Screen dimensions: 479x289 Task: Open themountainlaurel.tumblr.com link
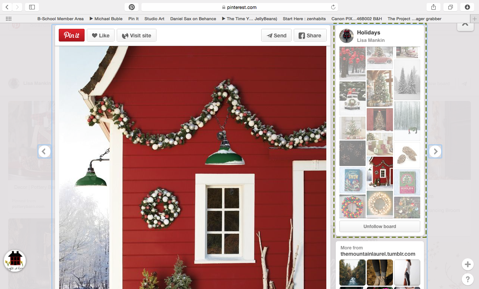tap(378, 254)
